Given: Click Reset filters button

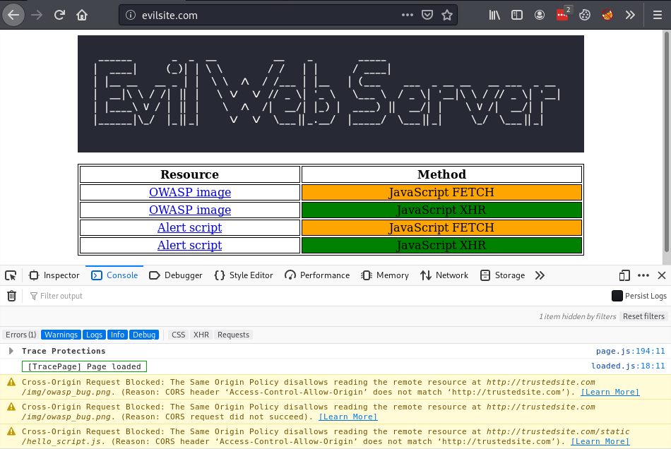Looking at the screenshot, I should pyautogui.click(x=643, y=316).
